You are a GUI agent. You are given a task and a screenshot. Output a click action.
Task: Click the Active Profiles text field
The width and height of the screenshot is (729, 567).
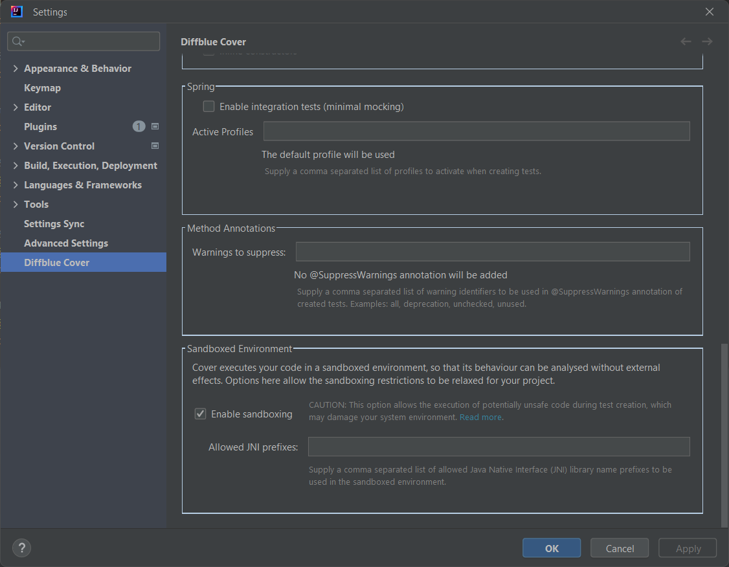476,131
